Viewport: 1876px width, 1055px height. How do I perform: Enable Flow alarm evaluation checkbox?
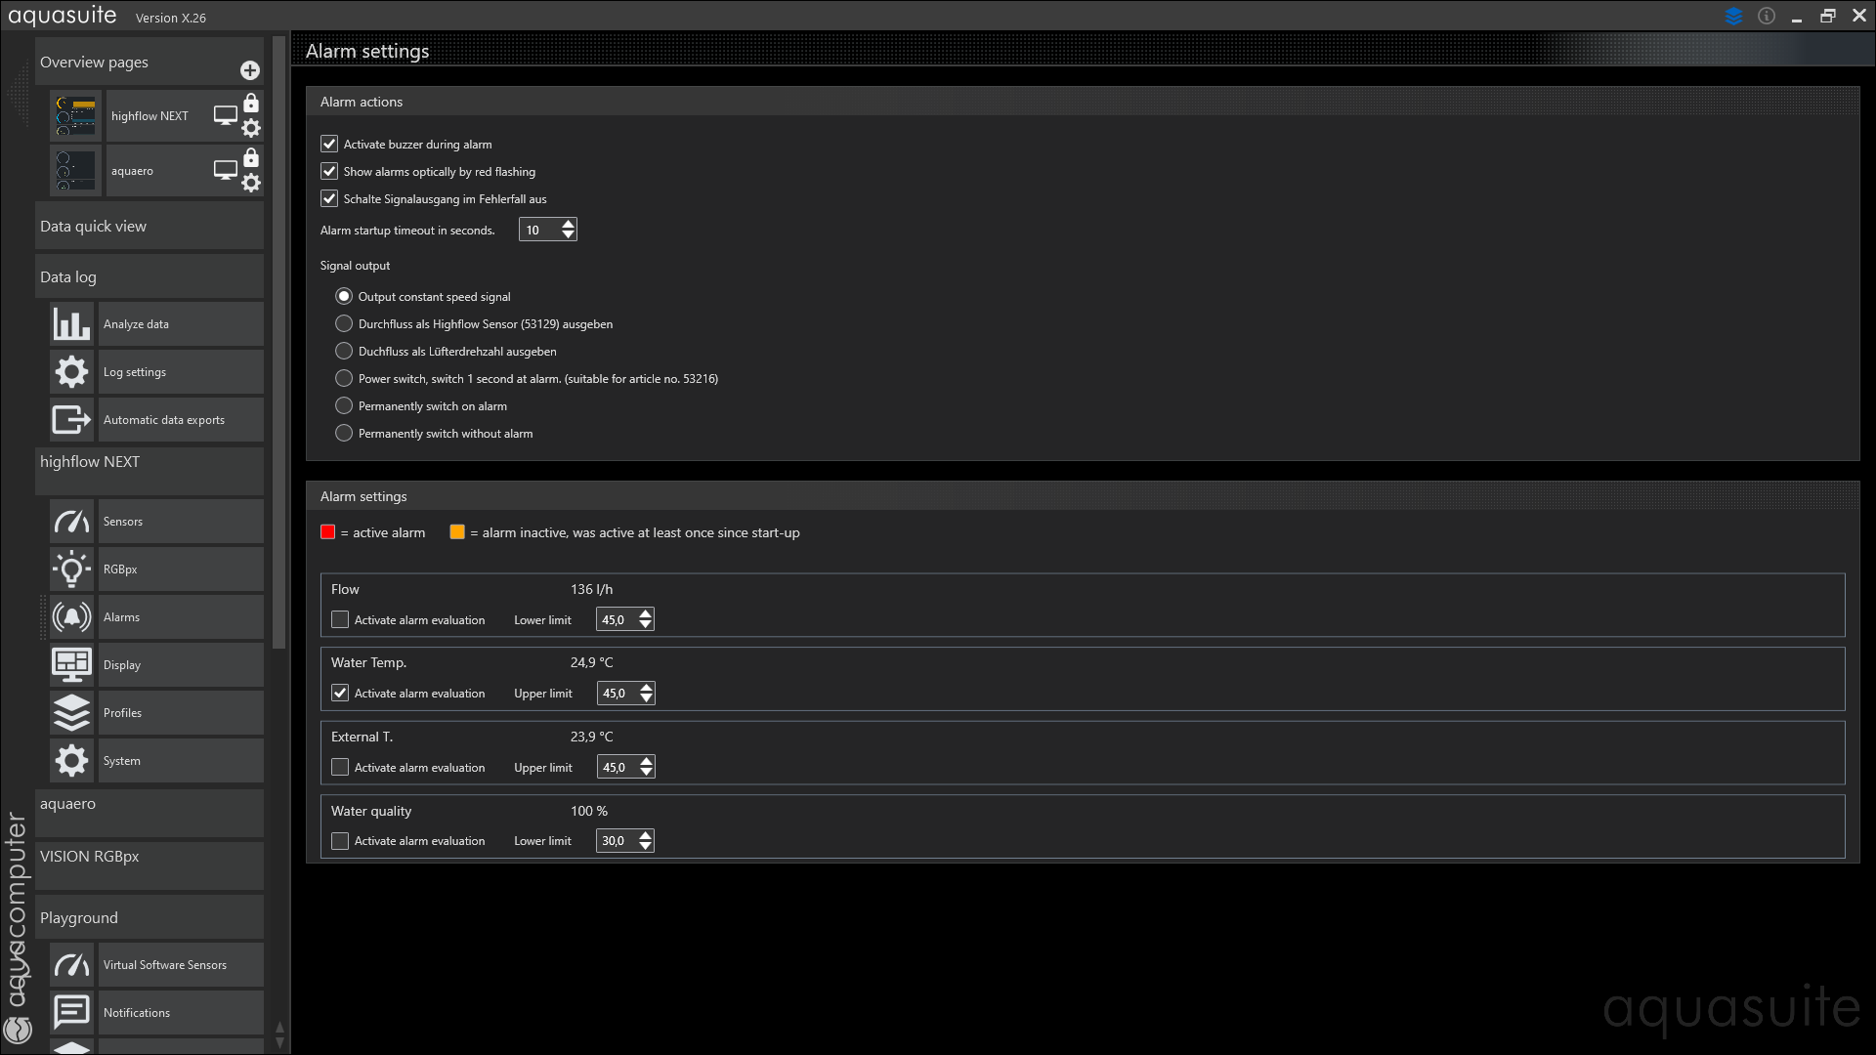340,619
